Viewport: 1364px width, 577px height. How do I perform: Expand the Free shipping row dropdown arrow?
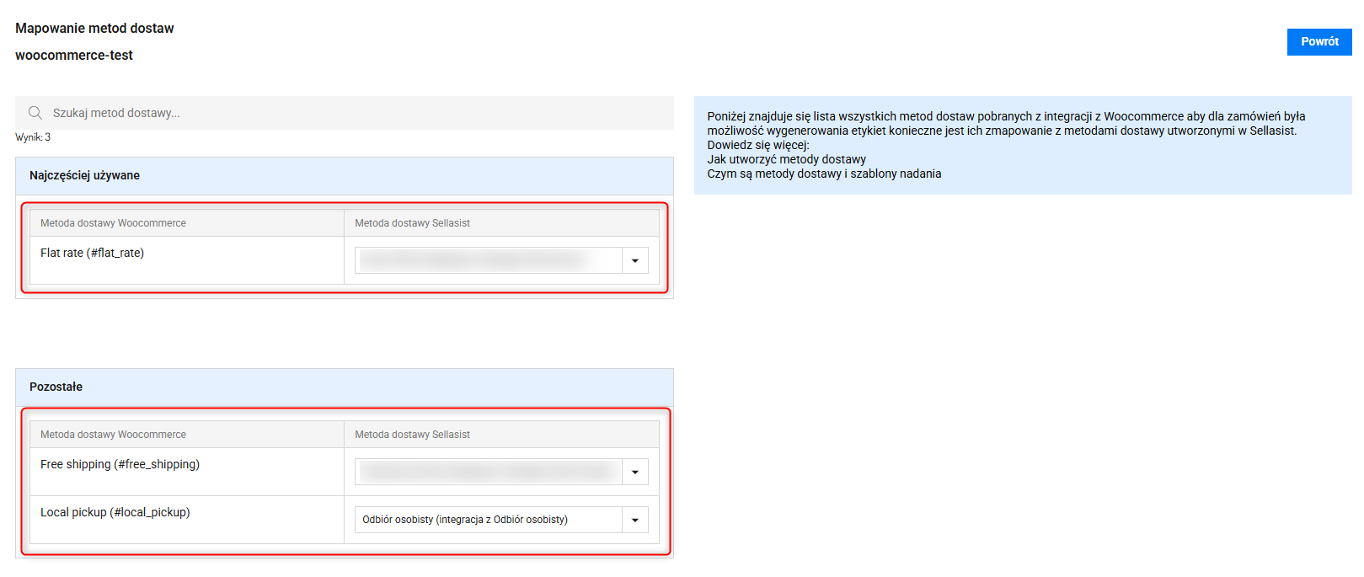[x=635, y=472]
